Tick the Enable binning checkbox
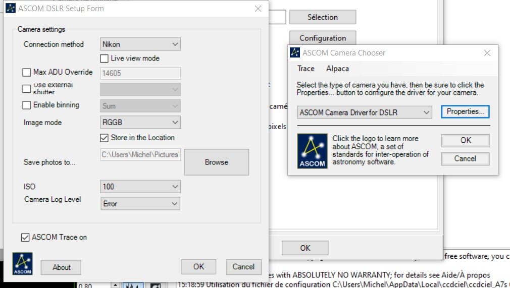Image resolution: width=510 pixels, height=288 pixels. point(26,105)
